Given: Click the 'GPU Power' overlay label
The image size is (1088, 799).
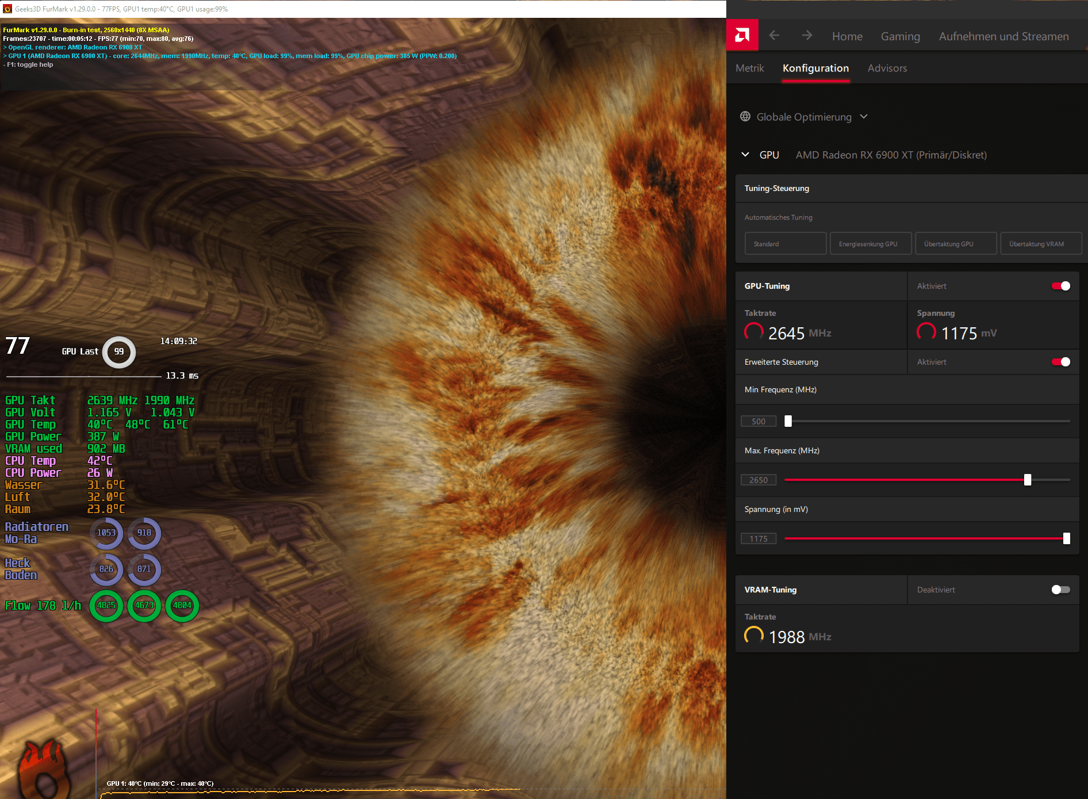Looking at the screenshot, I should click(x=33, y=437).
